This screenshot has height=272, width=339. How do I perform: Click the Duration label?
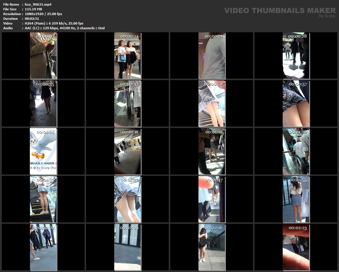[10, 19]
